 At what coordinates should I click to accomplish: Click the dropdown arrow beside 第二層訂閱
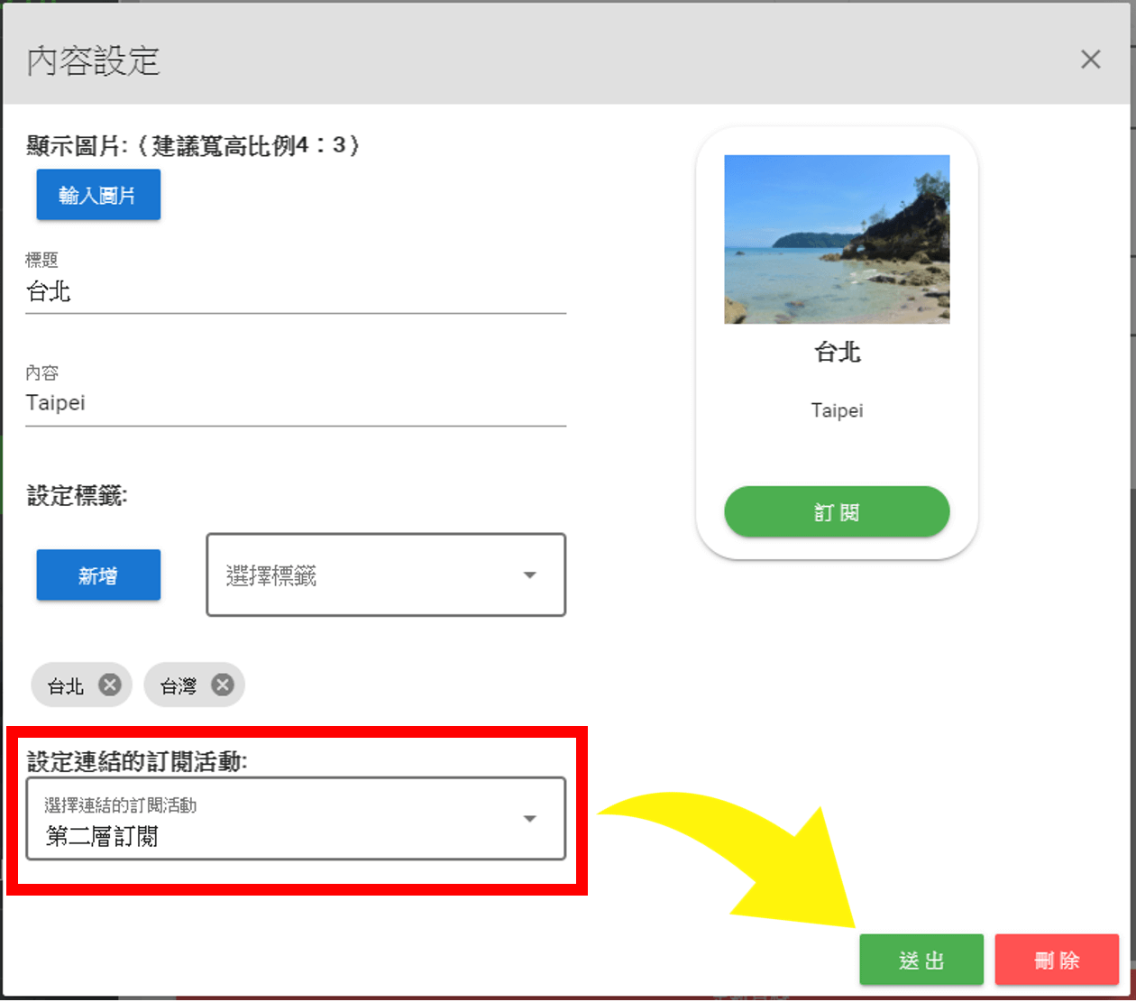click(x=530, y=818)
